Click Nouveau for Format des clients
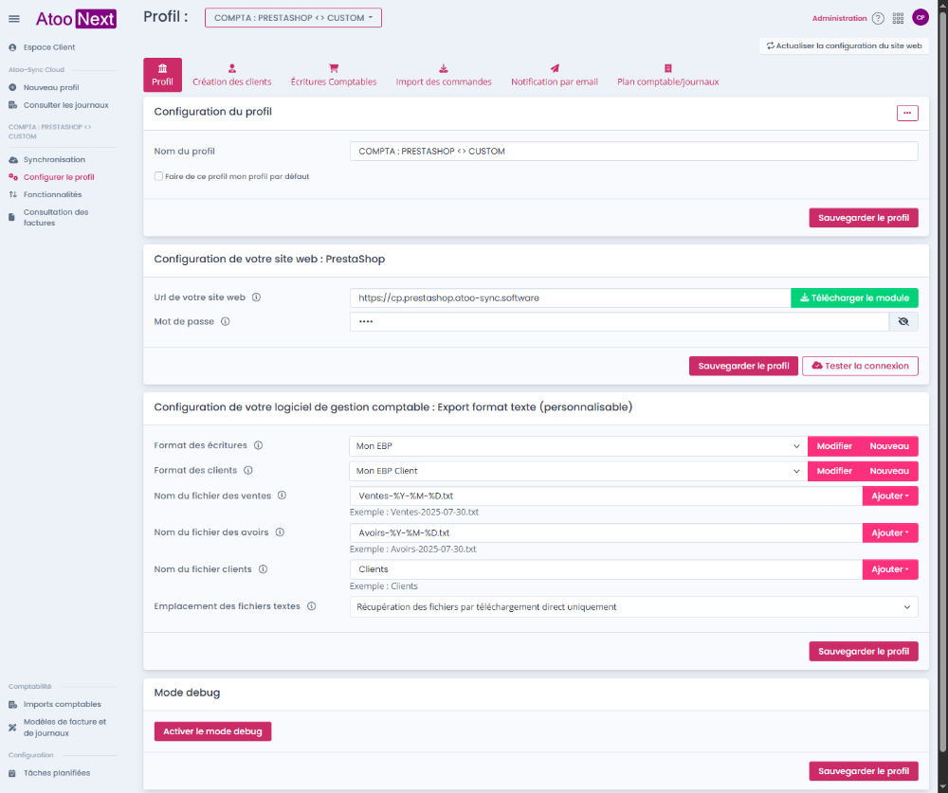Image resolution: width=948 pixels, height=793 pixels. click(x=889, y=471)
